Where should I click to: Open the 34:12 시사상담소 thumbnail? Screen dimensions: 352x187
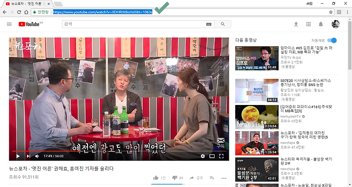point(257,91)
